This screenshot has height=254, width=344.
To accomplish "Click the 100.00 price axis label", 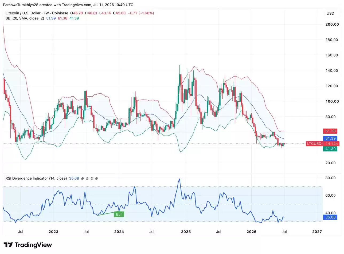I will 332,101.
